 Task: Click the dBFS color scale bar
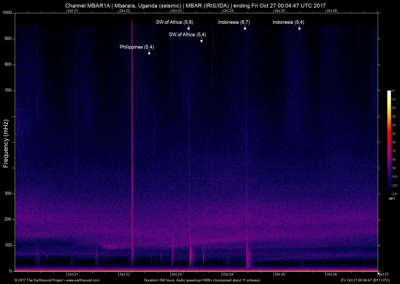coord(389,142)
